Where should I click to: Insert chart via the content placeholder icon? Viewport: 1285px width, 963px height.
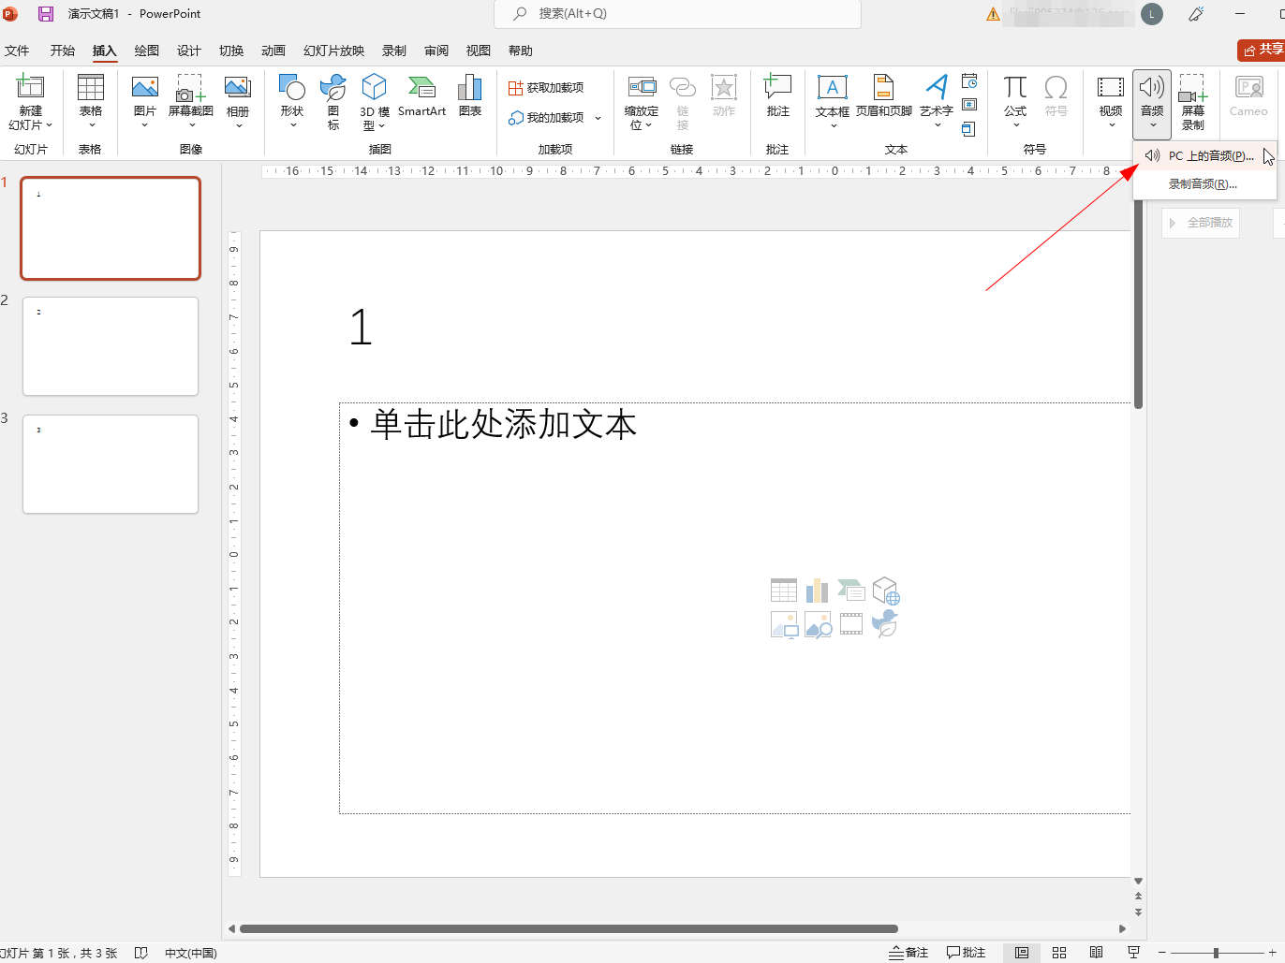pos(818,591)
